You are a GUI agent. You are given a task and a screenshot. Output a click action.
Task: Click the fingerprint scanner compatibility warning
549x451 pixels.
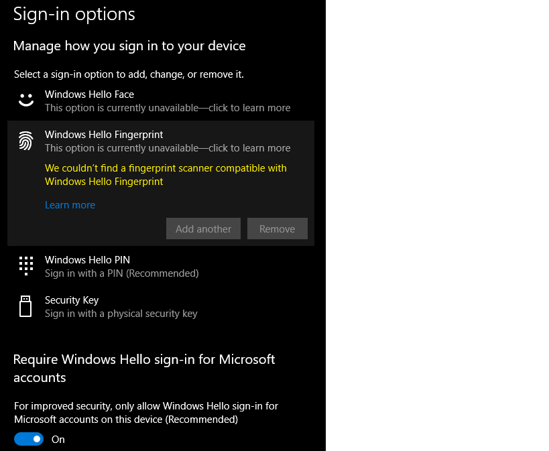[x=166, y=174]
